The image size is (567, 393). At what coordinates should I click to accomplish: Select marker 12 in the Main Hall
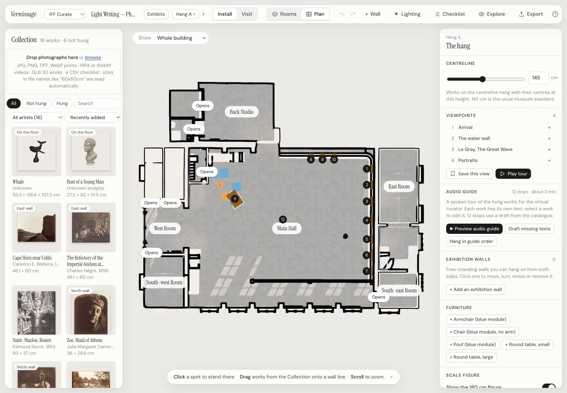tap(283, 219)
